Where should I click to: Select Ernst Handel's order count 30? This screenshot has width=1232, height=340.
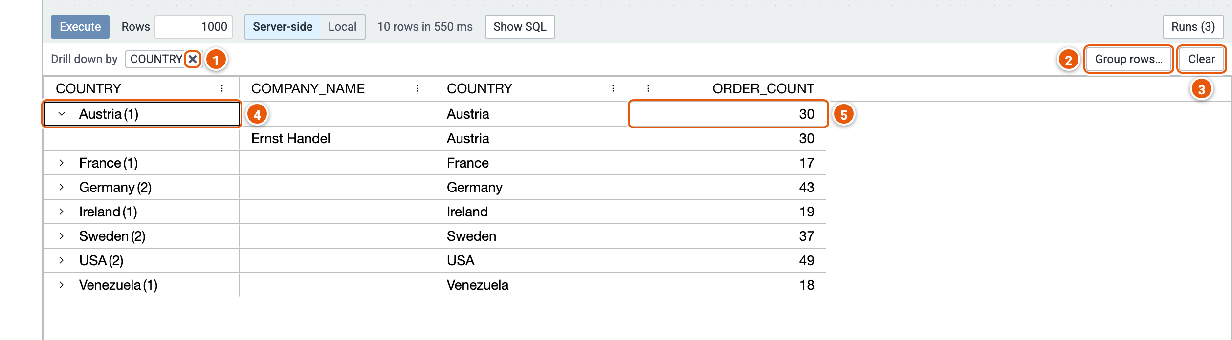click(x=728, y=138)
